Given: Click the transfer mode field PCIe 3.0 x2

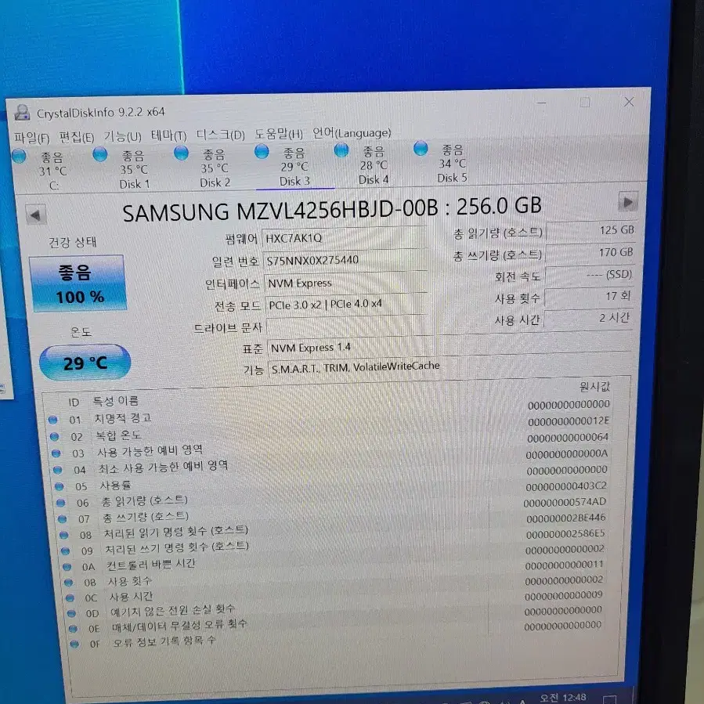Looking at the screenshot, I should [347, 305].
